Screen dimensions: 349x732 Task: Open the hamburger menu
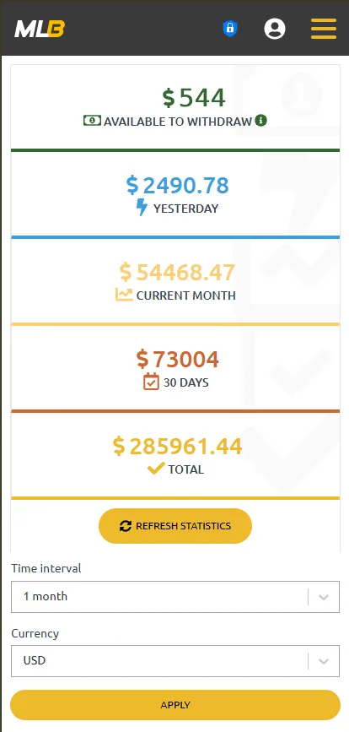point(324,29)
